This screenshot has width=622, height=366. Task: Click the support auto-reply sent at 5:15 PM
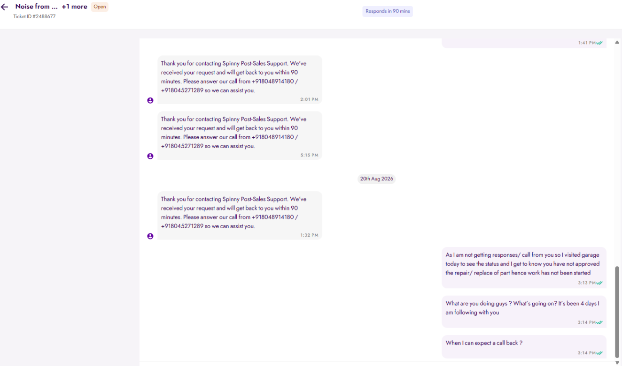[240, 135]
